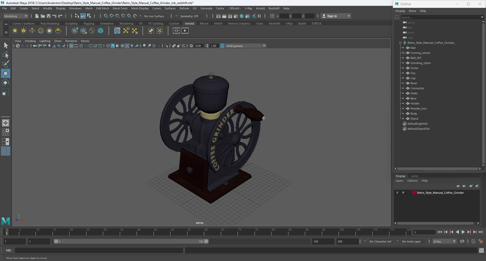
Task: Open viewport Lighting menu
Action: [45, 41]
